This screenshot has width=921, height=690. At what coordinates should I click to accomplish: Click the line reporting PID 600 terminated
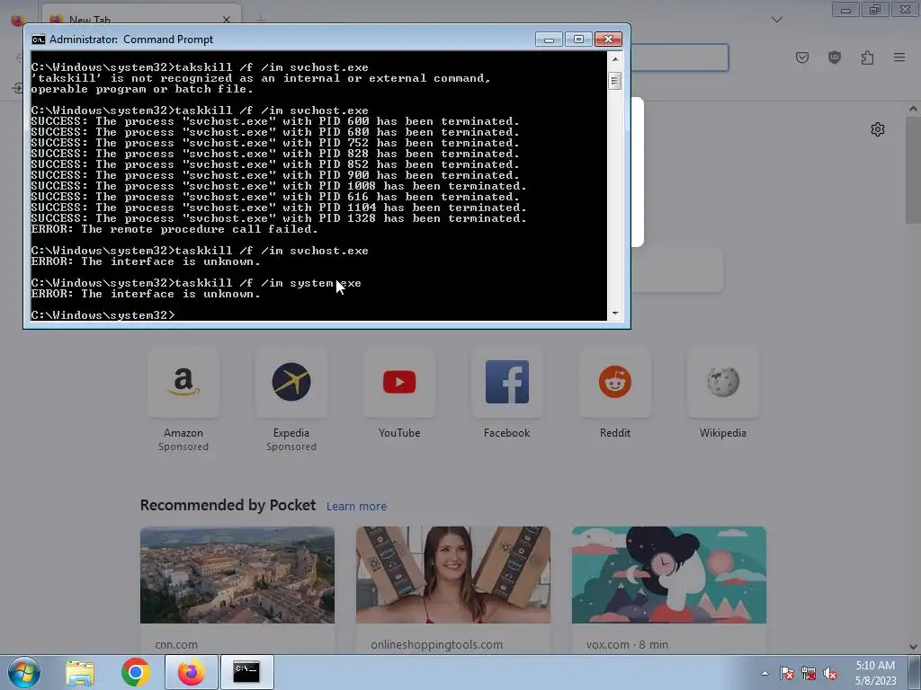275,121
